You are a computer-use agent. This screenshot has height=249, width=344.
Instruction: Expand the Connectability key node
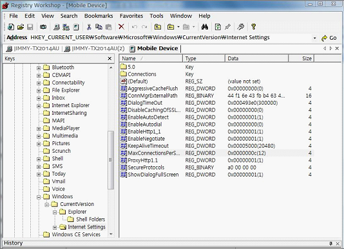tap(39, 83)
